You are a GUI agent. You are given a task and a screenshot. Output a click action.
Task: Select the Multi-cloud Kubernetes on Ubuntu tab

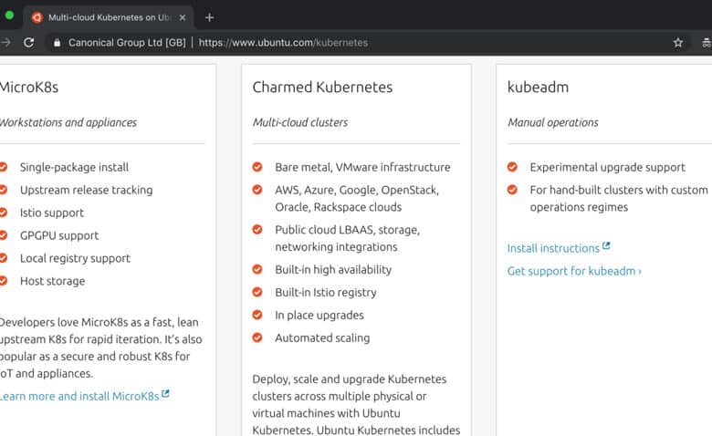[109, 17]
